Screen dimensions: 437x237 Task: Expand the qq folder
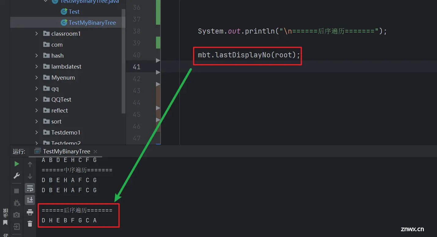[x=37, y=88]
